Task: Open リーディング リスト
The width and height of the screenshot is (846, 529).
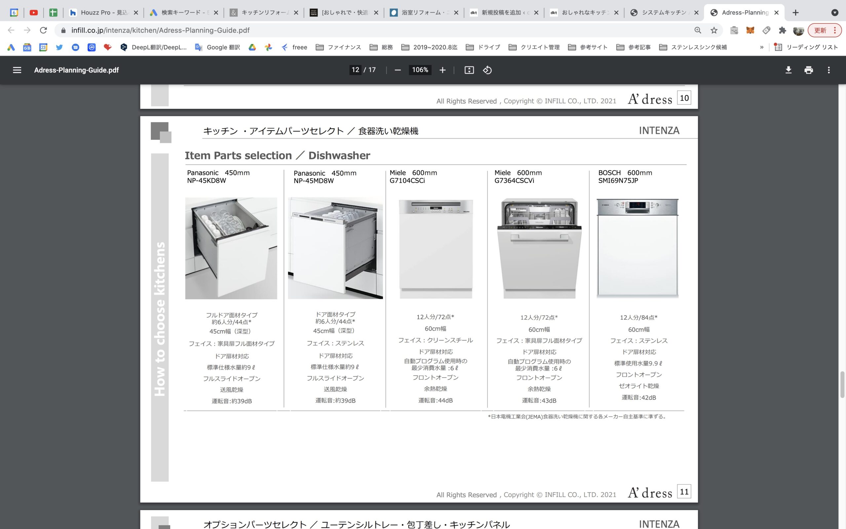Action: click(806, 47)
